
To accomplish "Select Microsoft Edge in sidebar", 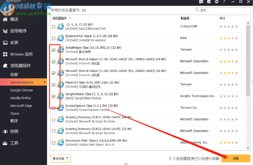I will point(21,106).
